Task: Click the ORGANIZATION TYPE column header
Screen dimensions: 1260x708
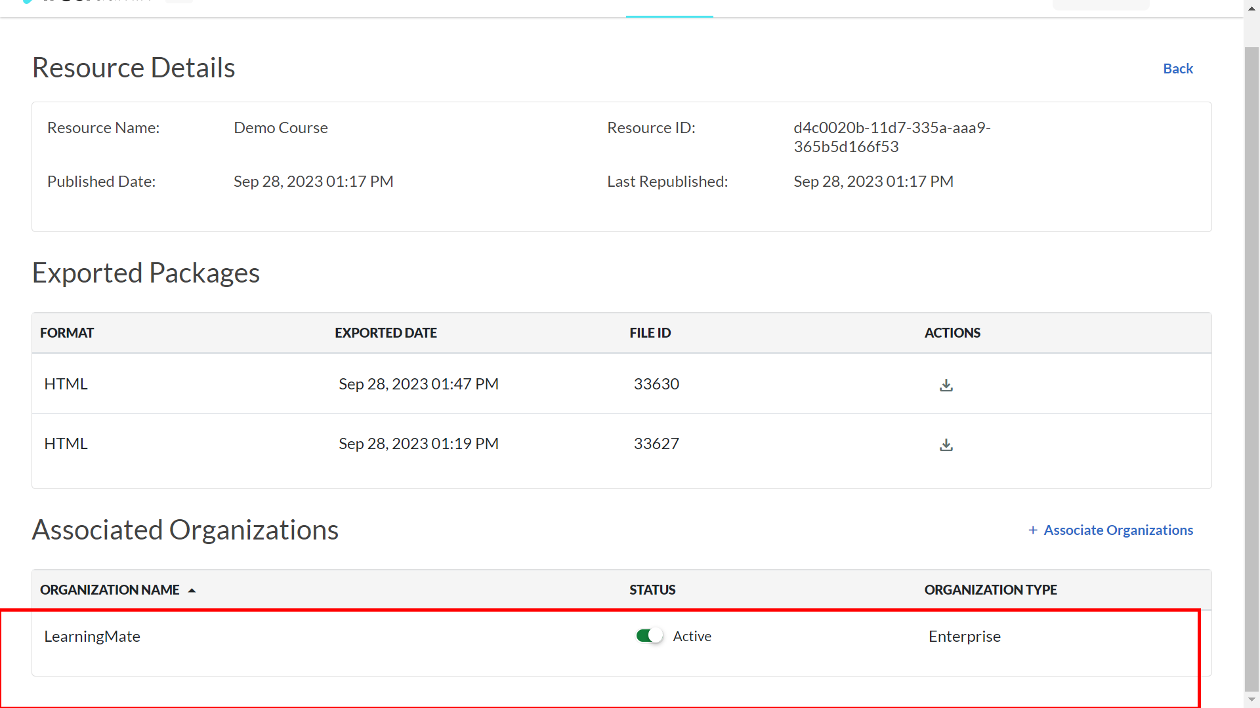Action: pyautogui.click(x=990, y=590)
